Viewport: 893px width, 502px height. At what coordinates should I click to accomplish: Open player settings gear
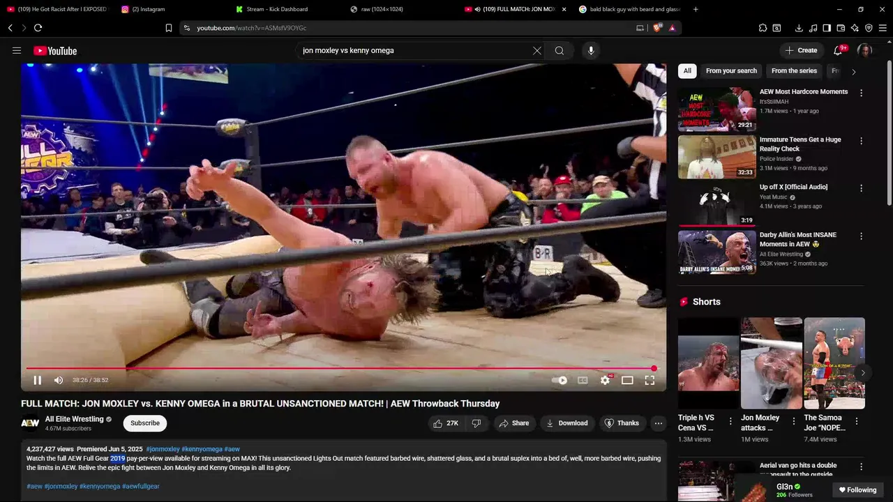coord(606,380)
